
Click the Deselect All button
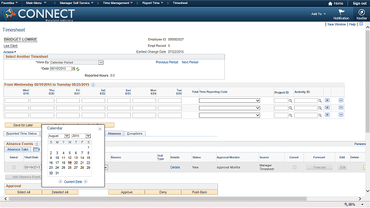pos(60,192)
